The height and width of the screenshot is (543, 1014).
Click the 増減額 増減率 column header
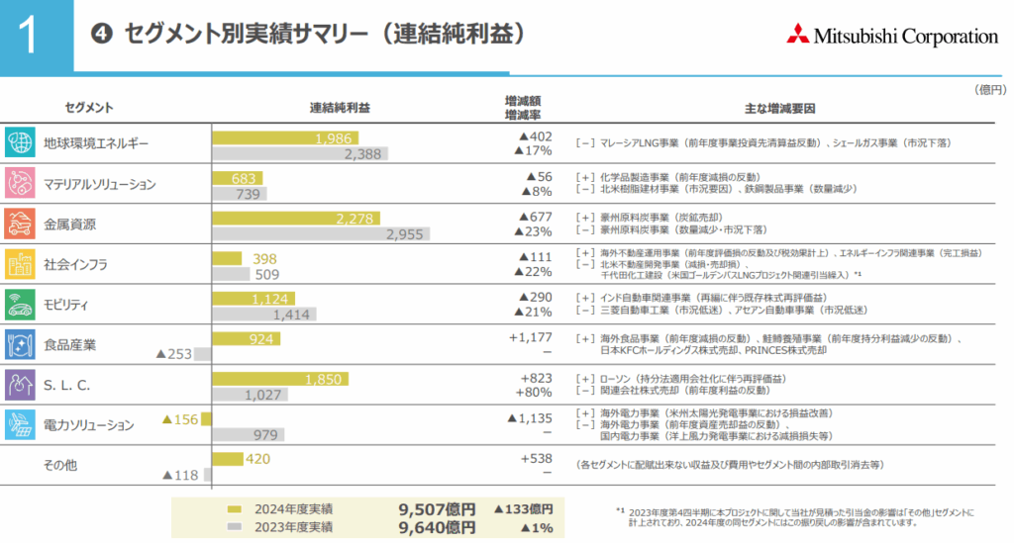click(x=523, y=108)
